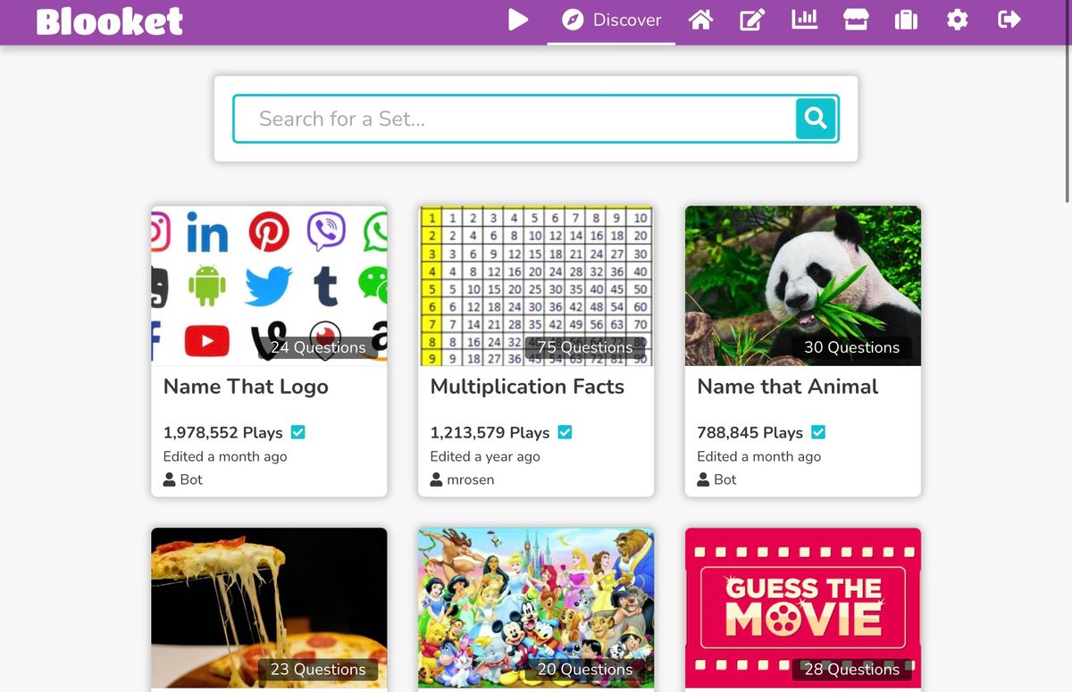
Task: Open the pizza set thumbnail
Action: click(x=269, y=607)
